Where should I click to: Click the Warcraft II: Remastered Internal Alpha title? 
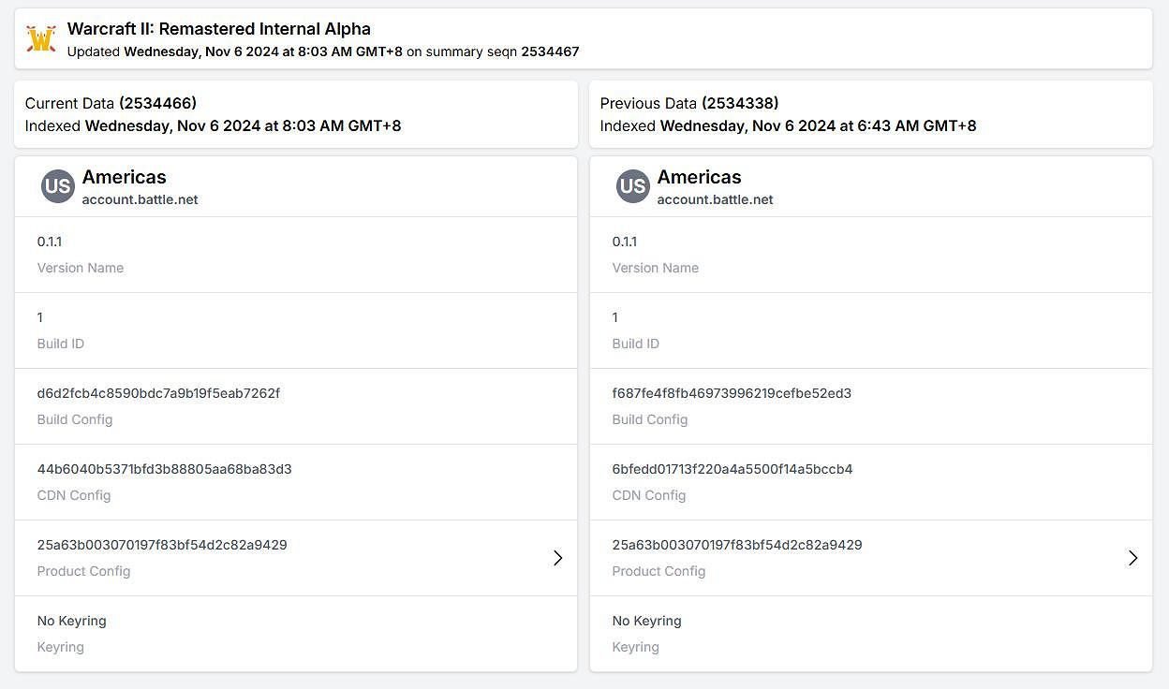click(218, 29)
